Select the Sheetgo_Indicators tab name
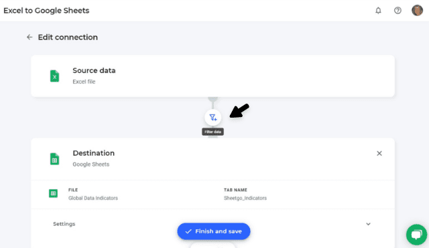This screenshot has width=429, height=248. point(245,198)
